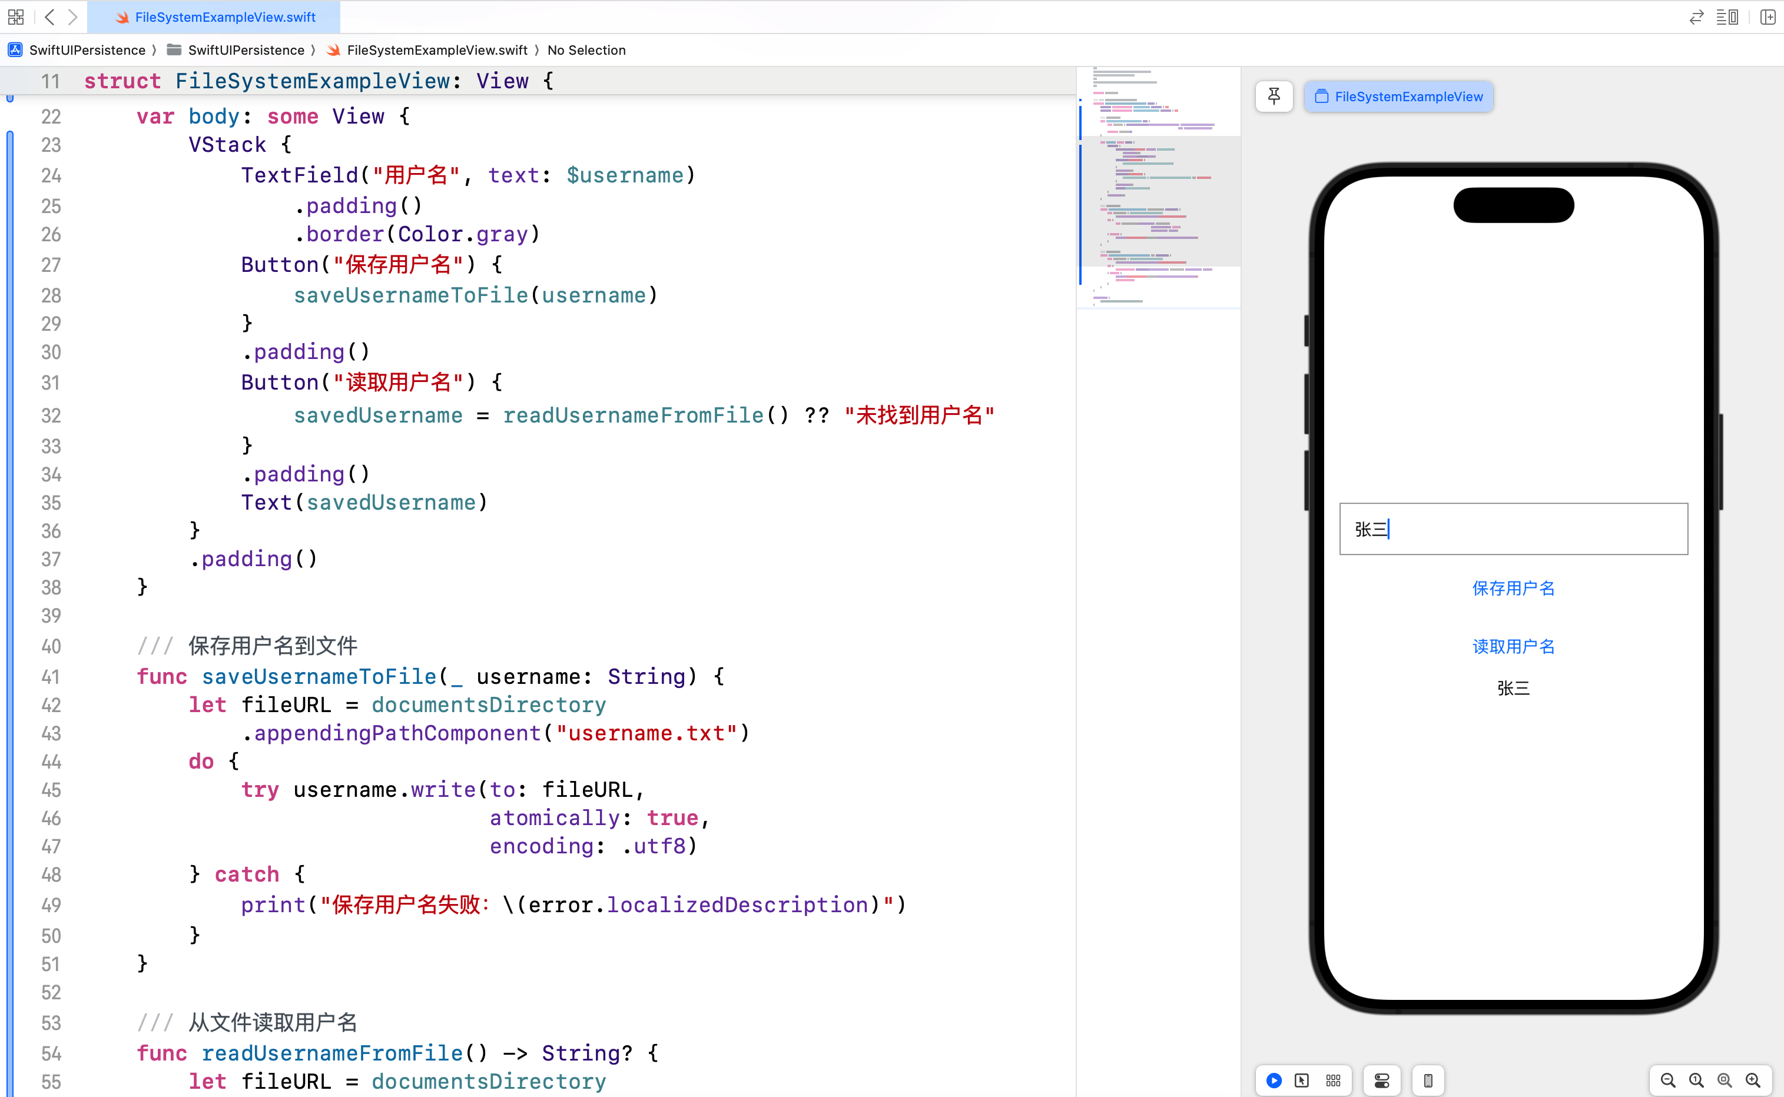The height and width of the screenshot is (1097, 1784).
Task: Select the FileSystemExampleView preview tab
Action: point(1398,97)
